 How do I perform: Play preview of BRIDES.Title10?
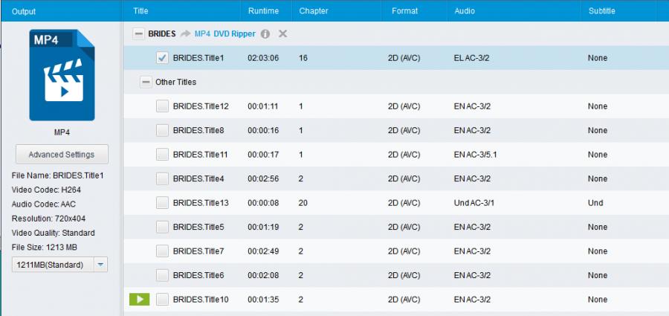tap(139, 300)
